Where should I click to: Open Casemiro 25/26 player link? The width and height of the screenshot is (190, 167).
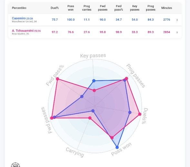(22, 18)
